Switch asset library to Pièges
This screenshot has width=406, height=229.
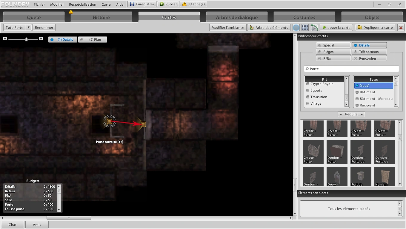tap(333, 52)
